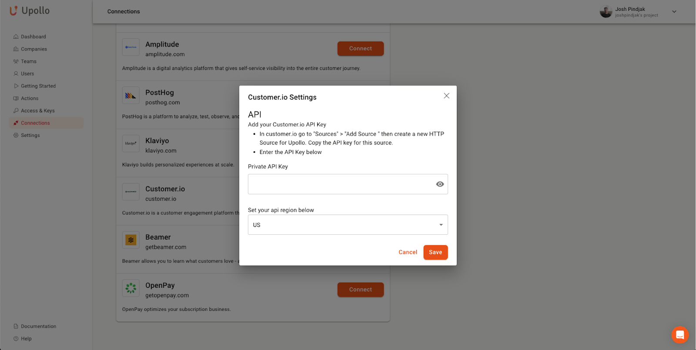The image size is (696, 350).
Task: Go to the Teams section
Action: coord(29,61)
